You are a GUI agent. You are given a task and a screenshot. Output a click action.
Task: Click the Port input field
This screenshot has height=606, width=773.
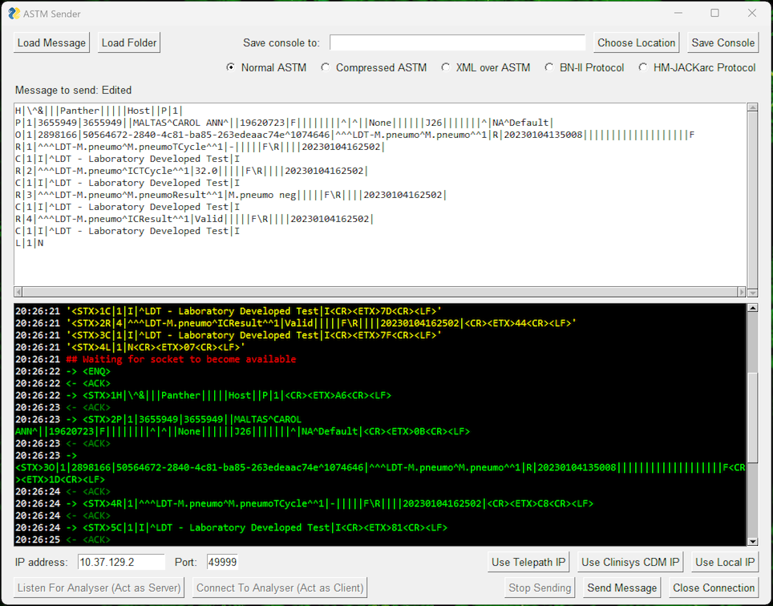222,562
